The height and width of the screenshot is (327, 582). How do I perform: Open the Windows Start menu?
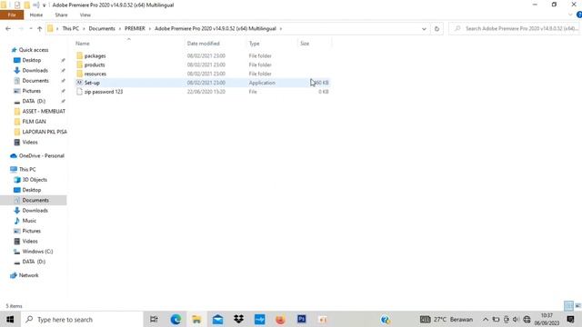[x=10, y=319]
